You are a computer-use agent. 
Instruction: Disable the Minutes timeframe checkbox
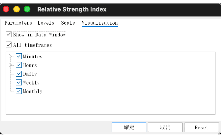tap(19, 56)
